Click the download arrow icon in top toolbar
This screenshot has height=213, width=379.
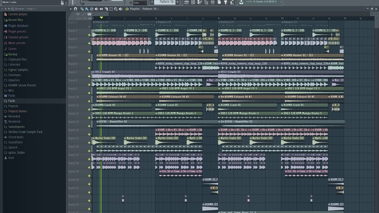[x=241, y=2]
